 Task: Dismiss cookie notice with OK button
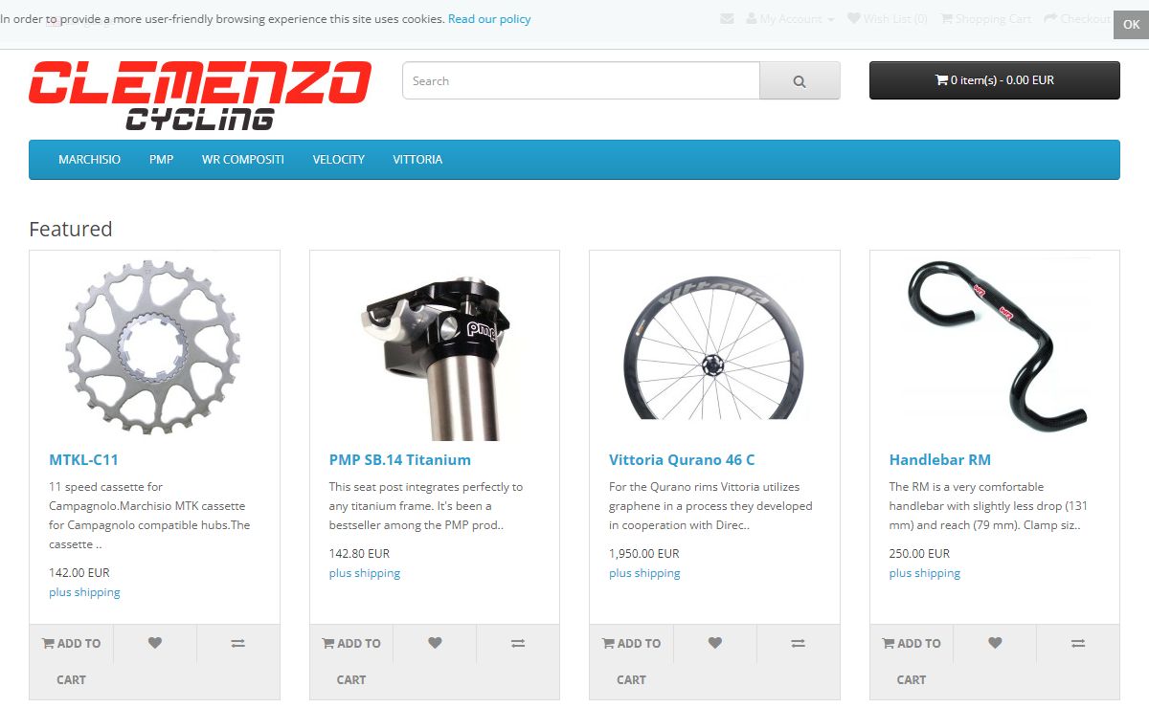[x=1131, y=25]
